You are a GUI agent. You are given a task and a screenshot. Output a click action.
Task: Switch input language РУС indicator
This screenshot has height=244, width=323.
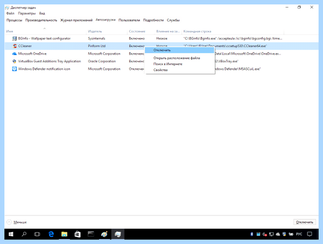pyautogui.click(x=299, y=234)
